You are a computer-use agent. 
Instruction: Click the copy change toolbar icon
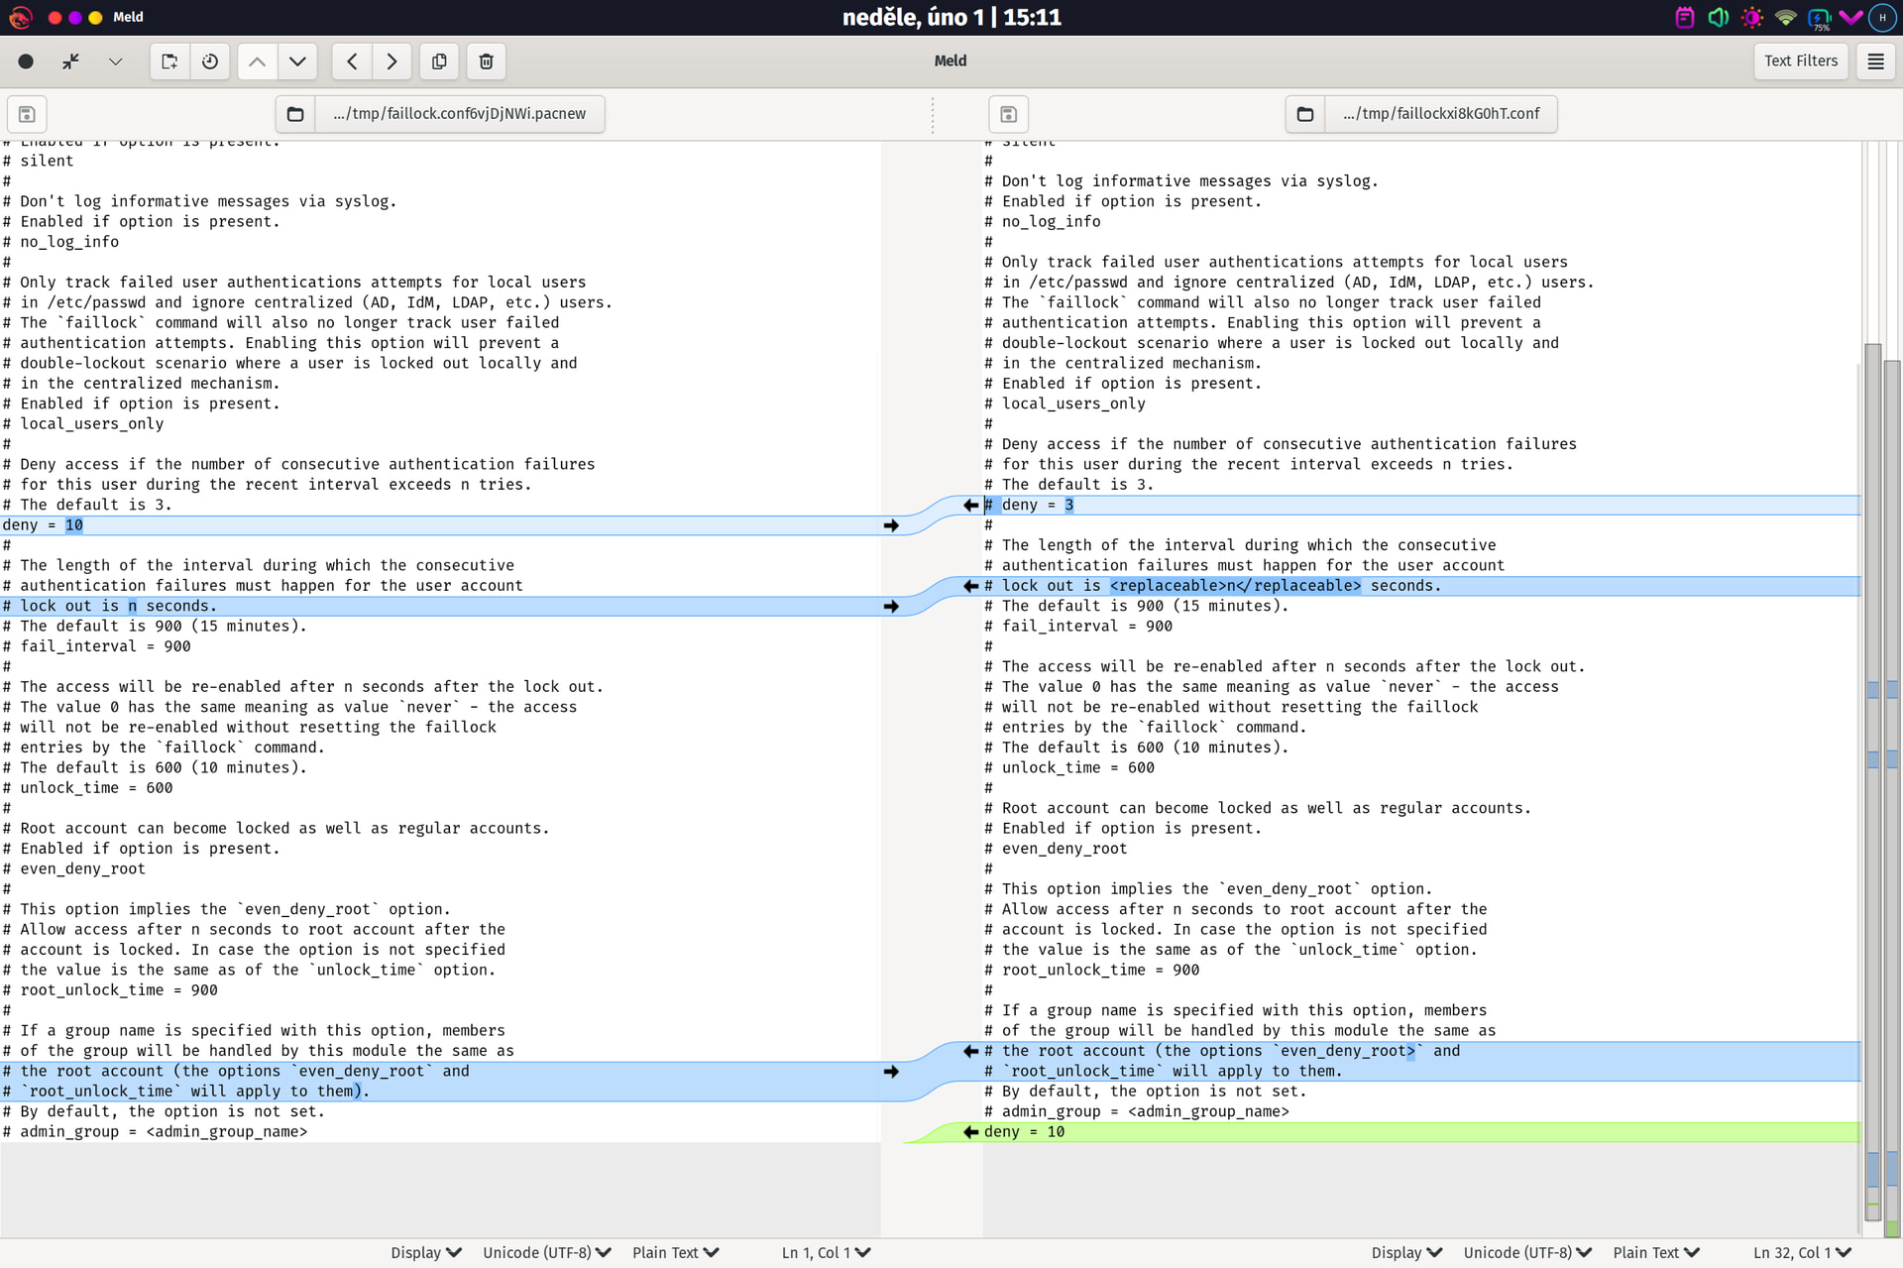(x=439, y=61)
